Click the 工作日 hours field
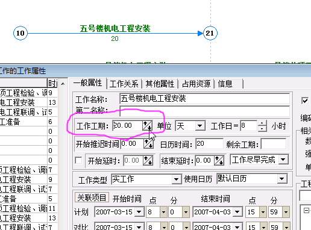311x230 pixels. [x=249, y=126]
